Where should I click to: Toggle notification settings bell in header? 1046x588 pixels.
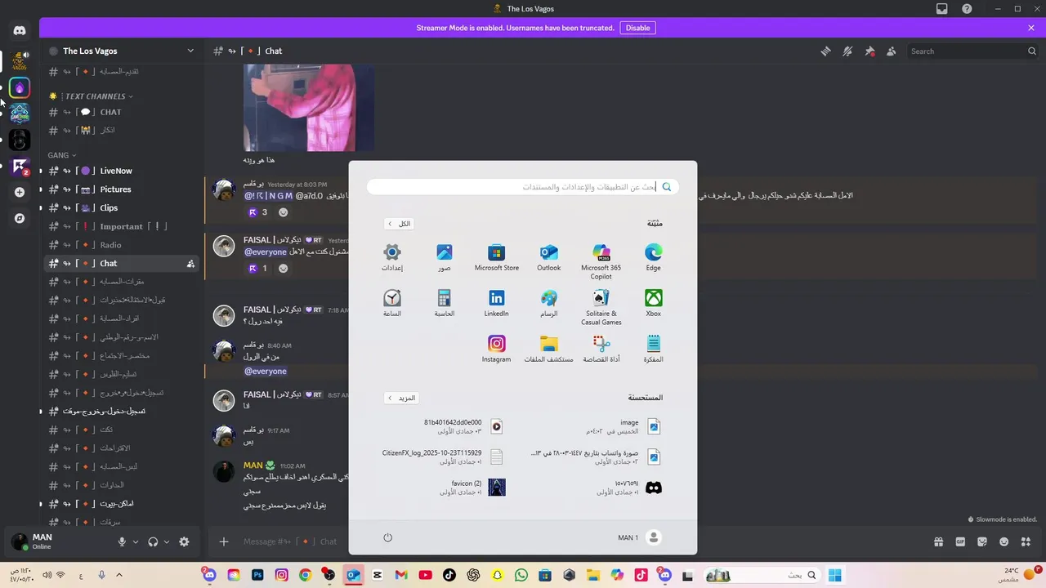coord(847,51)
